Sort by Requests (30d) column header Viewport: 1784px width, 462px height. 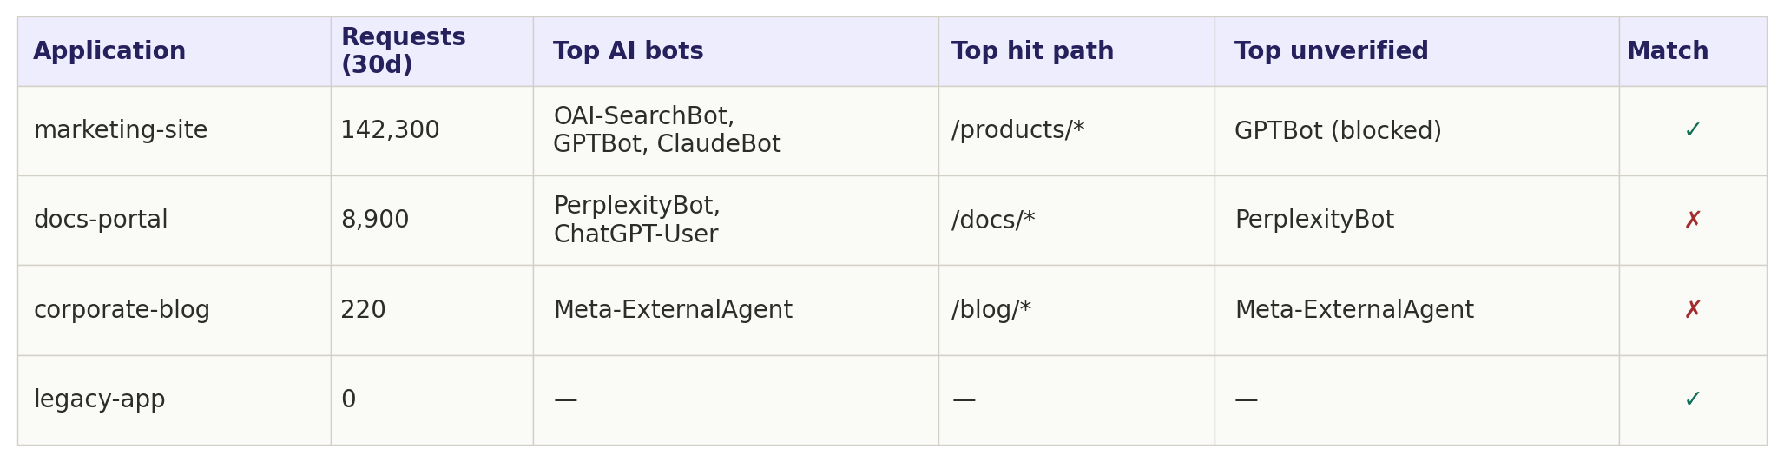pyautogui.click(x=403, y=51)
